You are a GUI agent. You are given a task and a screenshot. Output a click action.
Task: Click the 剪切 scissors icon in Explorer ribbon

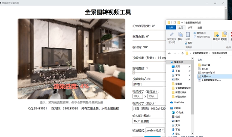tap(186, 43)
